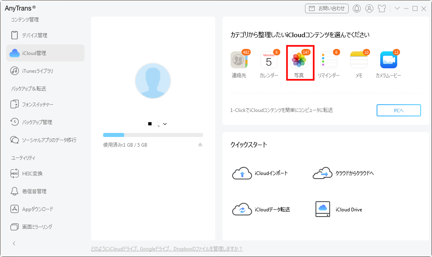Click the 147 badge on 写真
This screenshot has height=257, width=432.
(306, 52)
